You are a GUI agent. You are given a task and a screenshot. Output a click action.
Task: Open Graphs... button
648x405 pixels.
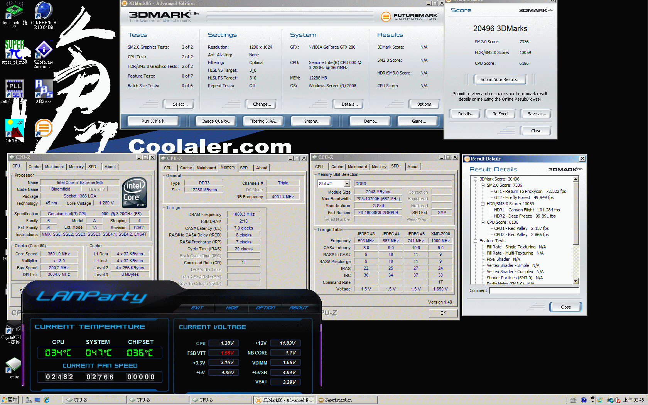point(312,121)
